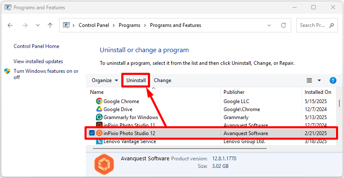Click the 12/7/2024 Google Drive install date
Viewport: 344px width, 178px height.
pyautogui.click(x=316, y=109)
